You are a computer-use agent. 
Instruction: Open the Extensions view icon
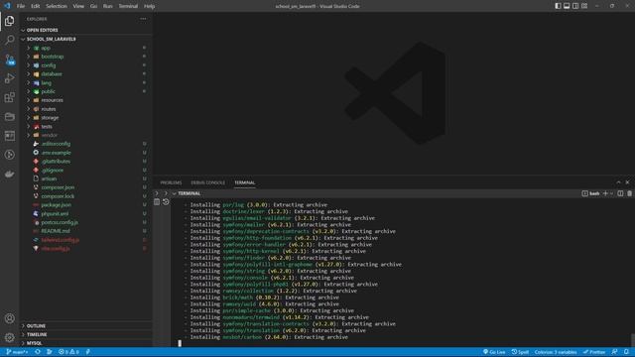pyautogui.click(x=9, y=97)
